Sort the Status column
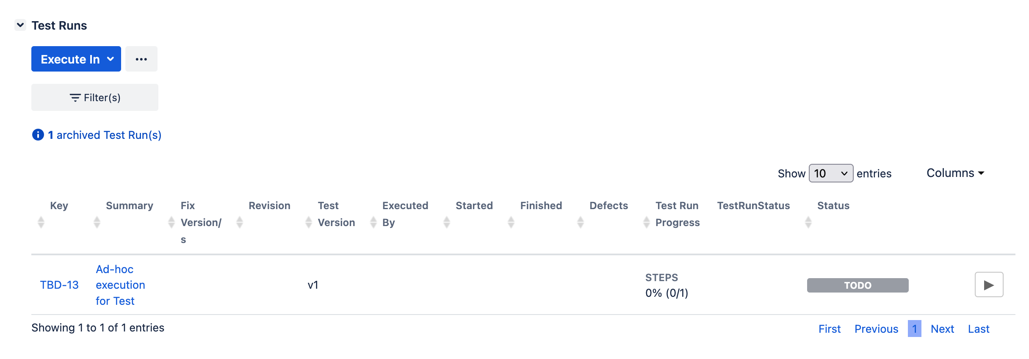This screenshot has width=1029, height=359. pyautogui.click(x=833, y=206)
